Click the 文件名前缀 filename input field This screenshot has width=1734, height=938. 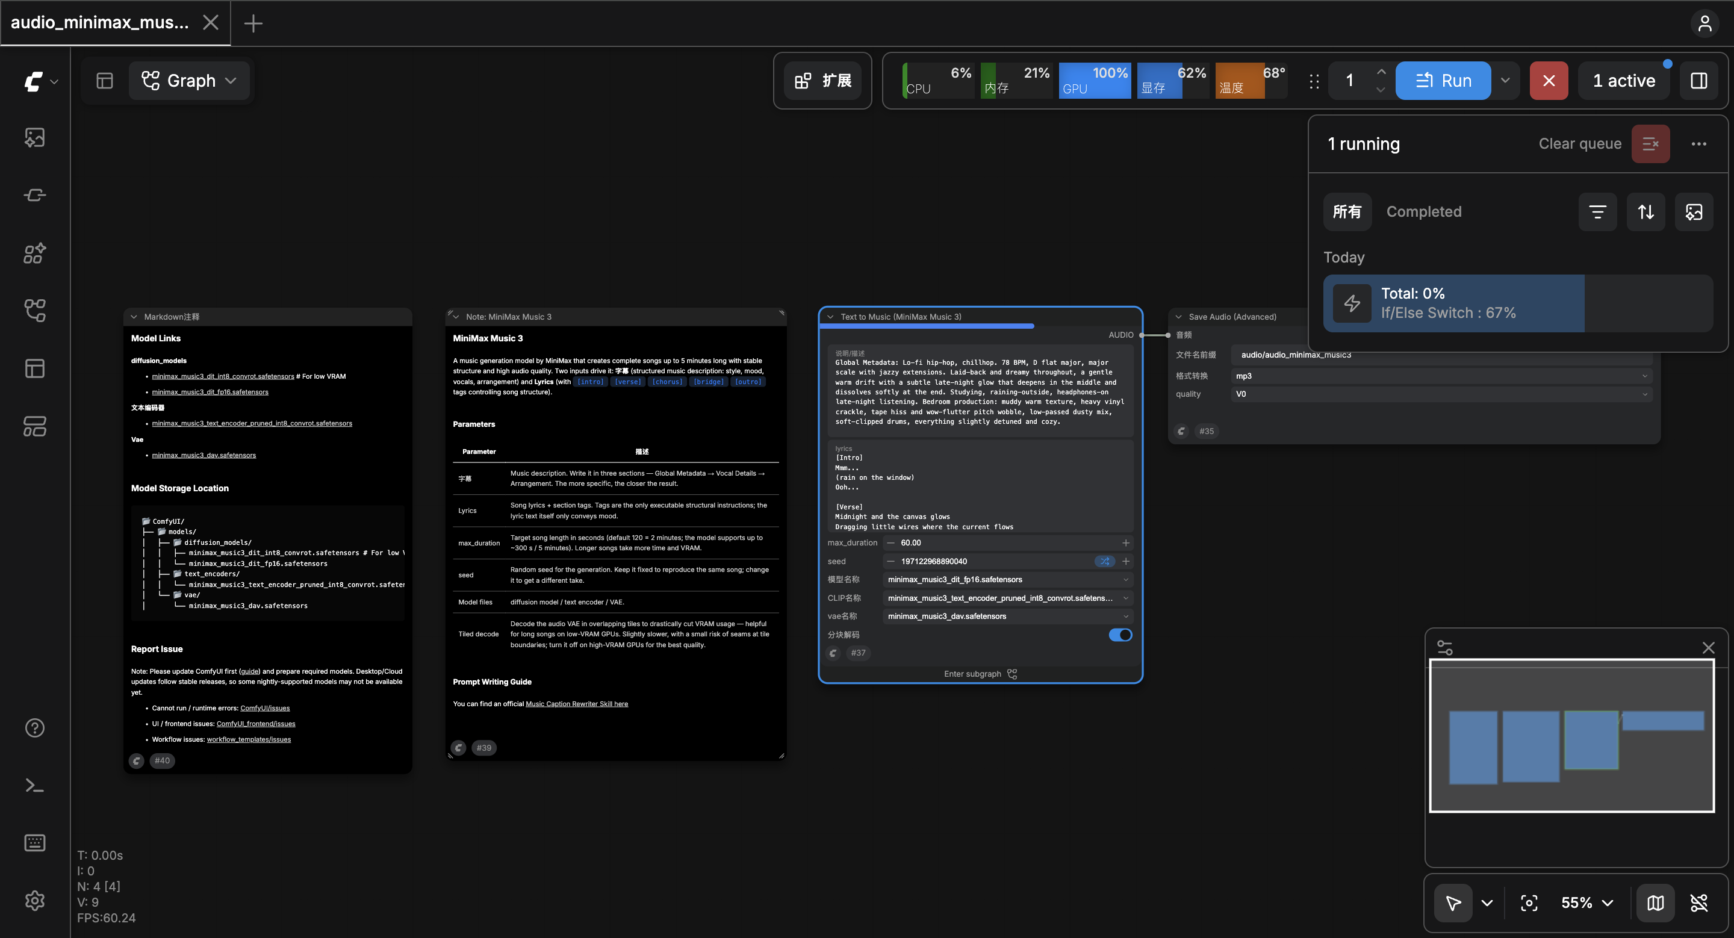[x=1441, y=355]
